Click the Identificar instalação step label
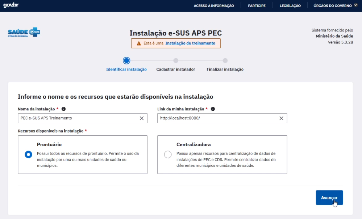This screenshot has width=362, height=219. click(126, 70)
